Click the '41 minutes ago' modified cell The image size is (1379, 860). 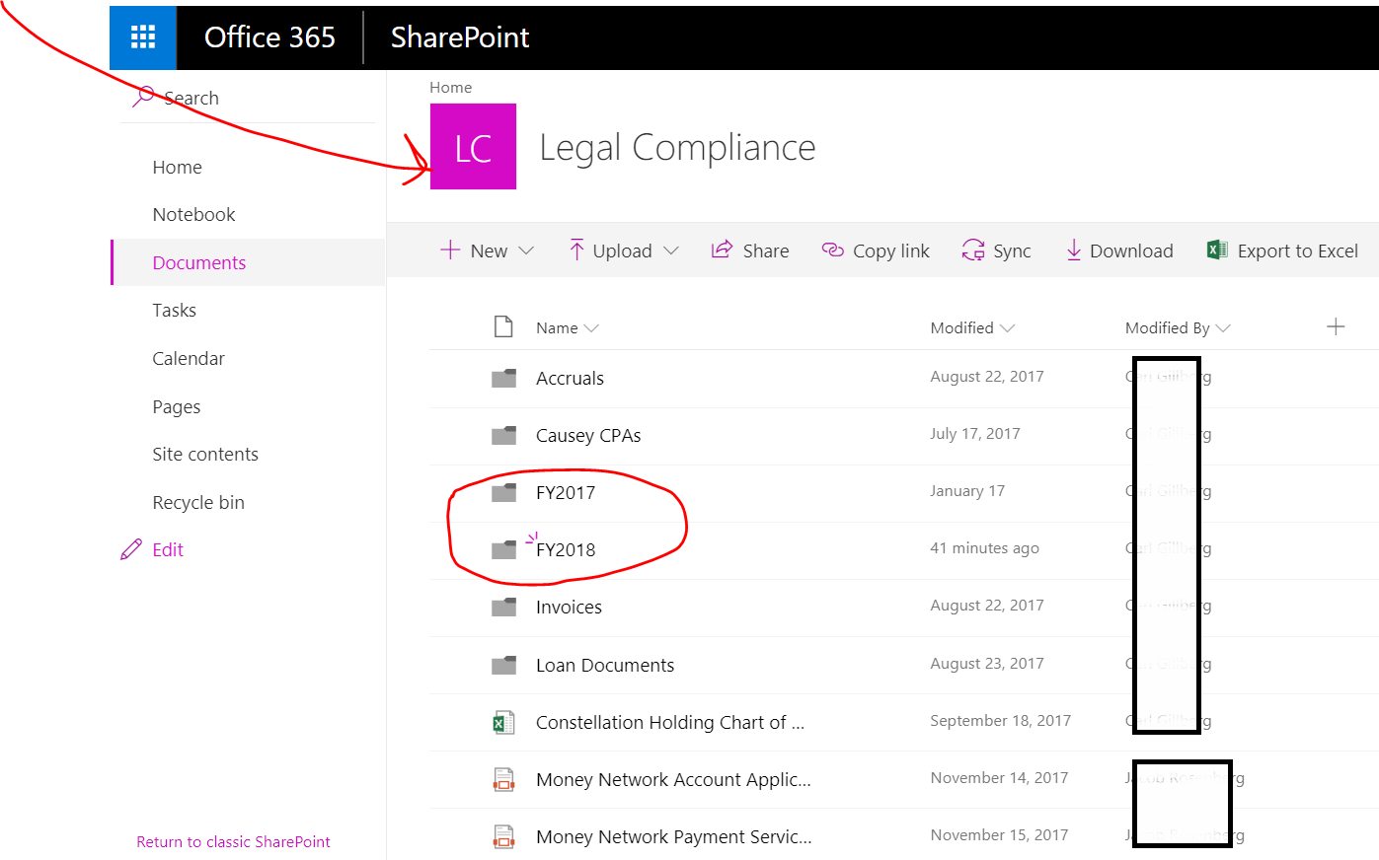pyautogui.click(x=984, y=548)
